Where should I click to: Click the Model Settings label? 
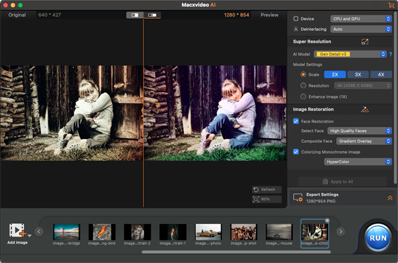308,65
